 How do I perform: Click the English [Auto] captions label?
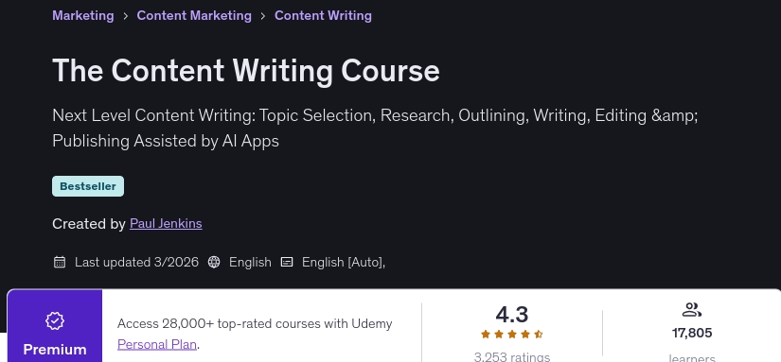(x=344, y=262)
